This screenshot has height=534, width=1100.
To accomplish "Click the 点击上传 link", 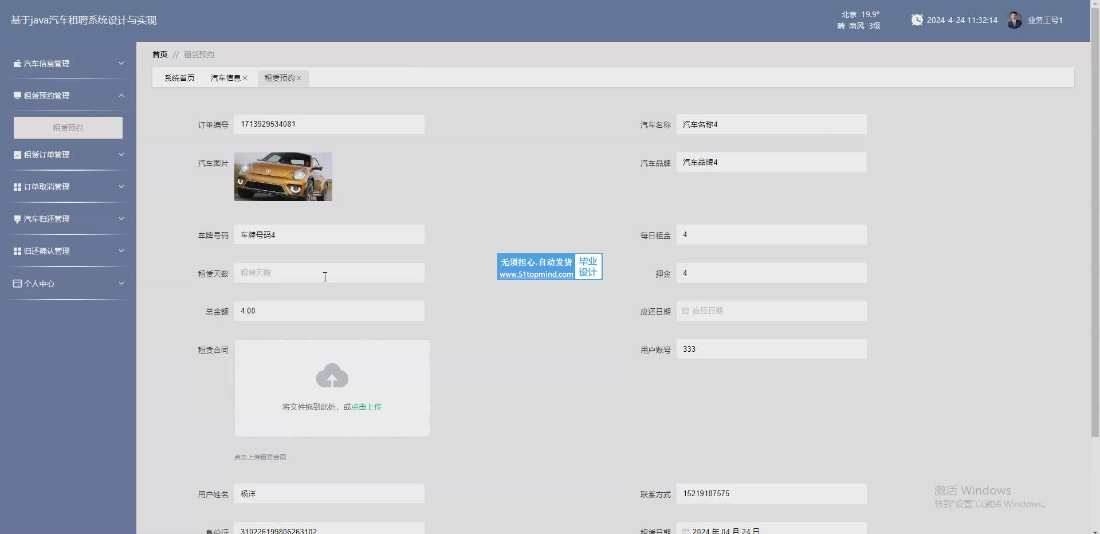I will pos(366,407).
